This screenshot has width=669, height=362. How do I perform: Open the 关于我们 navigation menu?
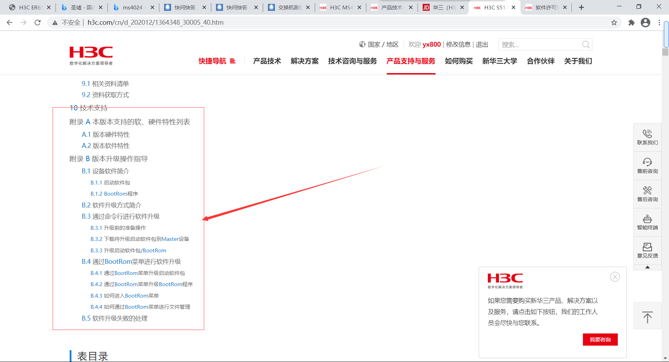pos(578,61)
